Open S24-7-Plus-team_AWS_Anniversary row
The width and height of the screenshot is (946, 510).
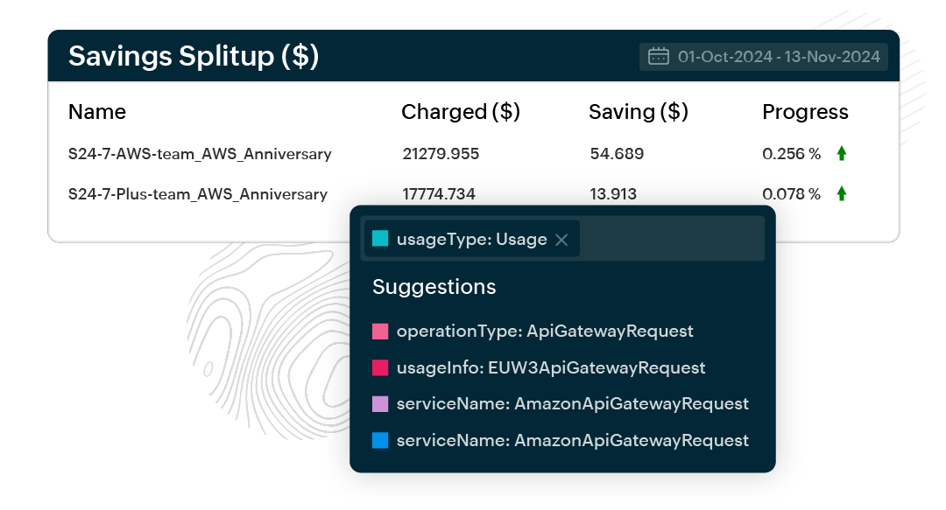(198, 194)
